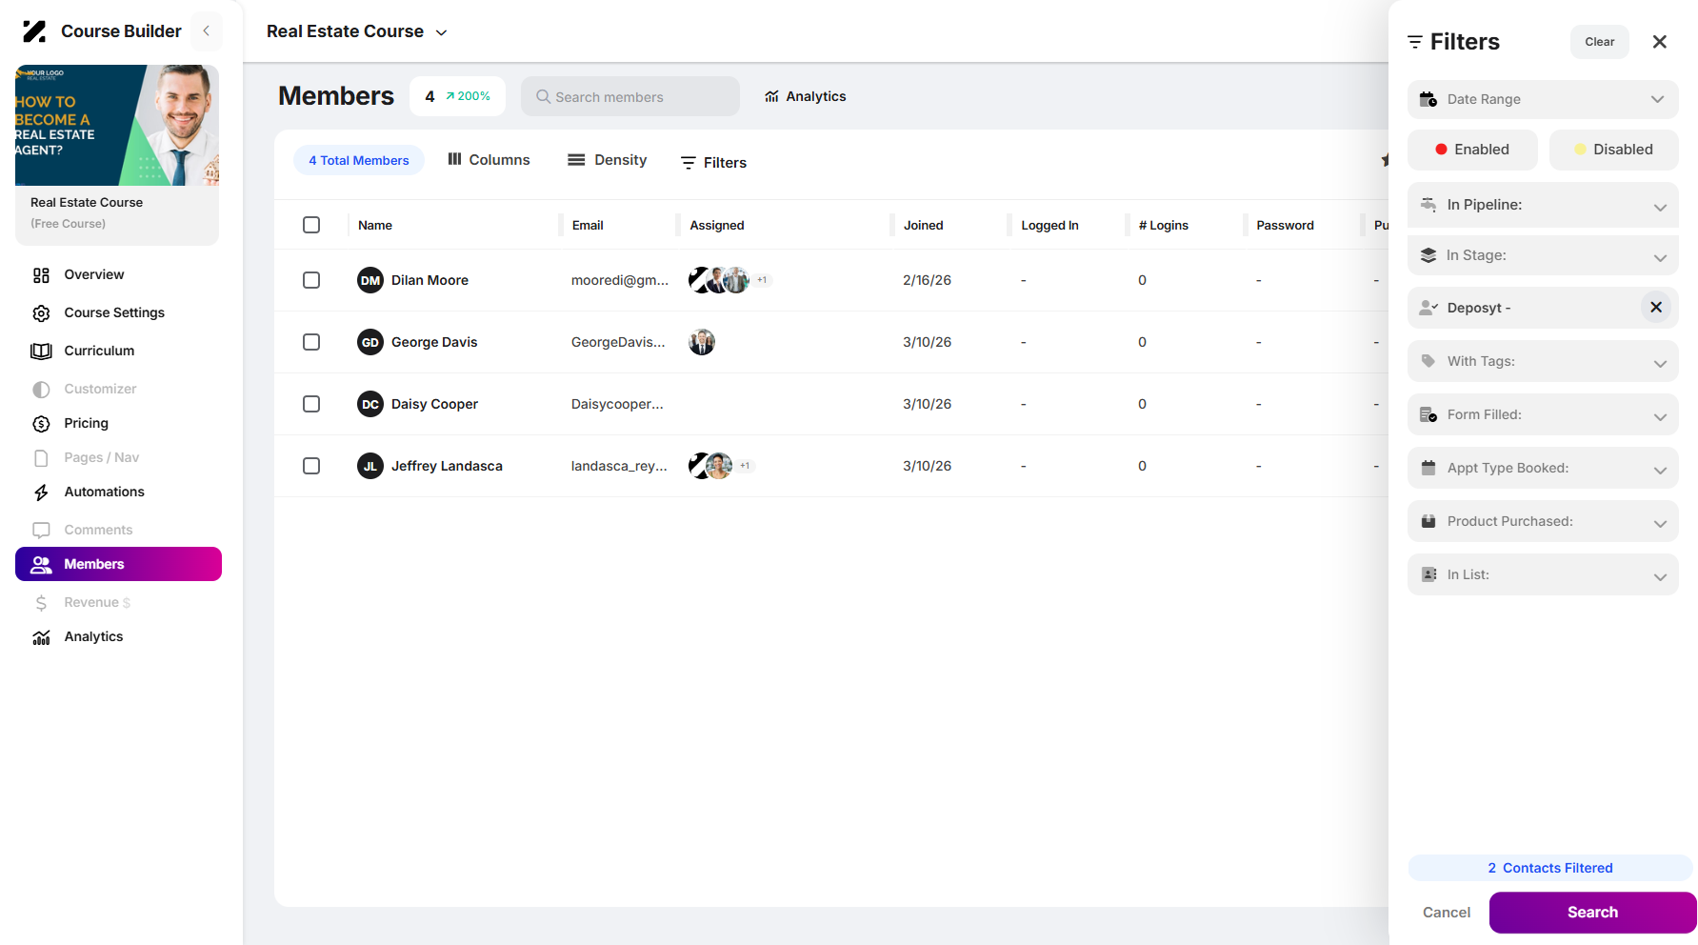Click the purple Search button

click(x=1593, y=913)
